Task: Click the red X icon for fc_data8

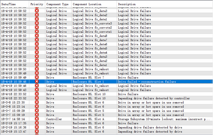Action: [37, 36]
